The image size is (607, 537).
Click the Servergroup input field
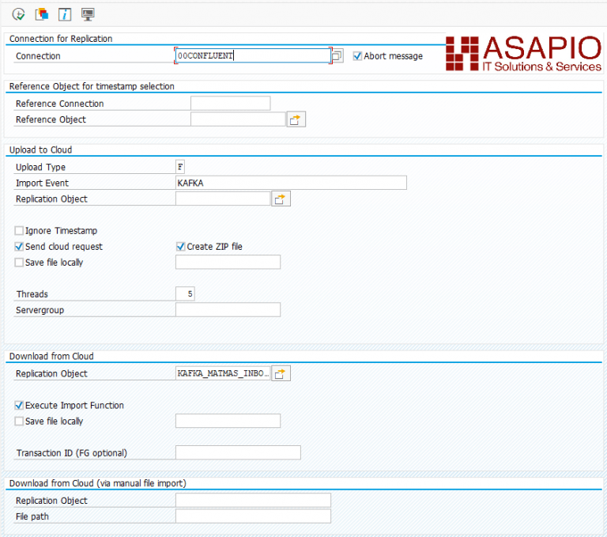(x=228, y=310)
